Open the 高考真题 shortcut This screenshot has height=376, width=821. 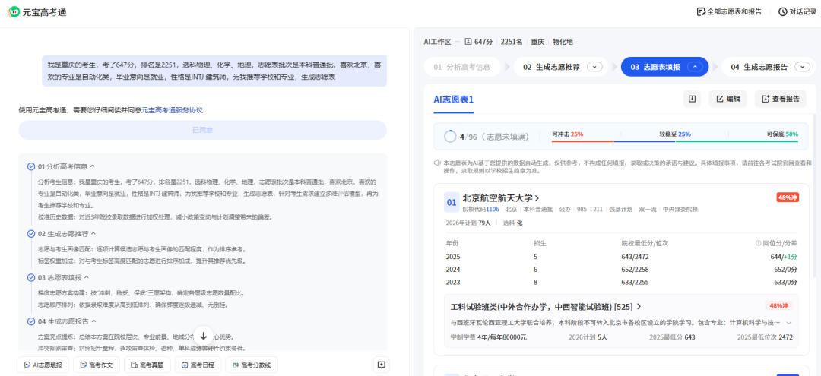pos(147,365)
